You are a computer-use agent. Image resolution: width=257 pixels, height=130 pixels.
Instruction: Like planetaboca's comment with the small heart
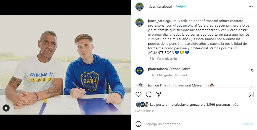click(253, 70)
